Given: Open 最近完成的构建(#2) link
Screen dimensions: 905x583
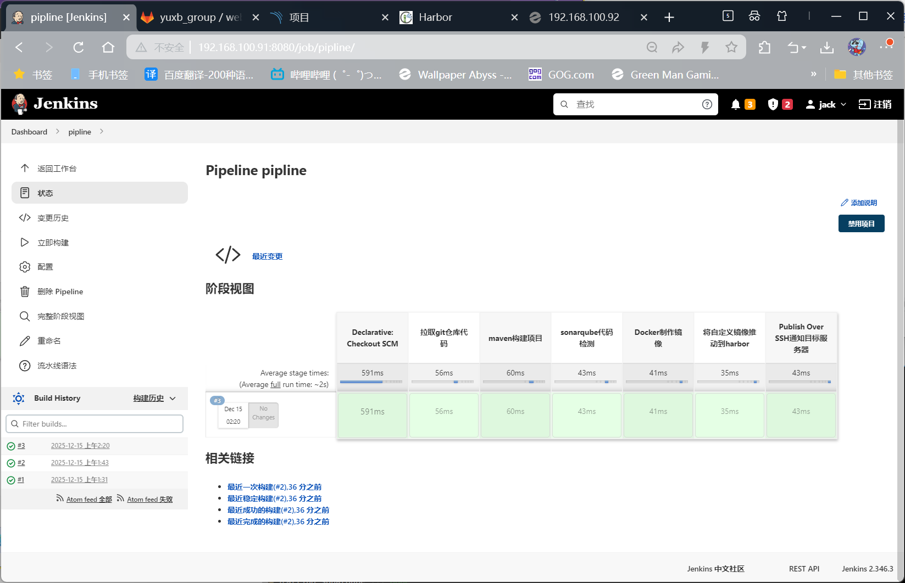Looking at the screenshot, I should [x=278, y=522].
